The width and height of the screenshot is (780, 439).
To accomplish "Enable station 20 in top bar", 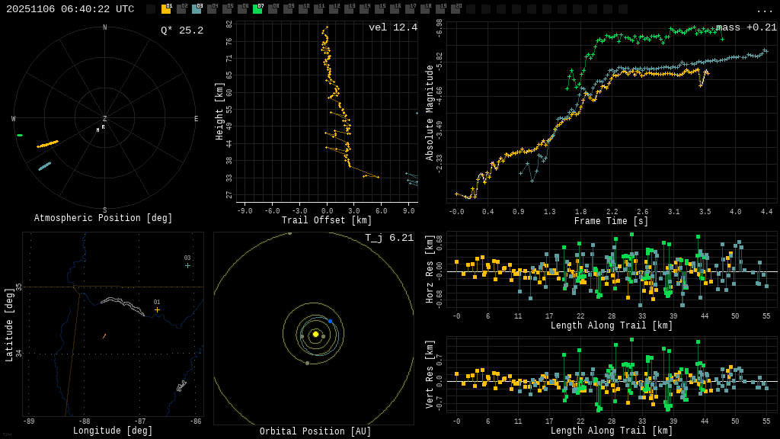I will 456,9.
